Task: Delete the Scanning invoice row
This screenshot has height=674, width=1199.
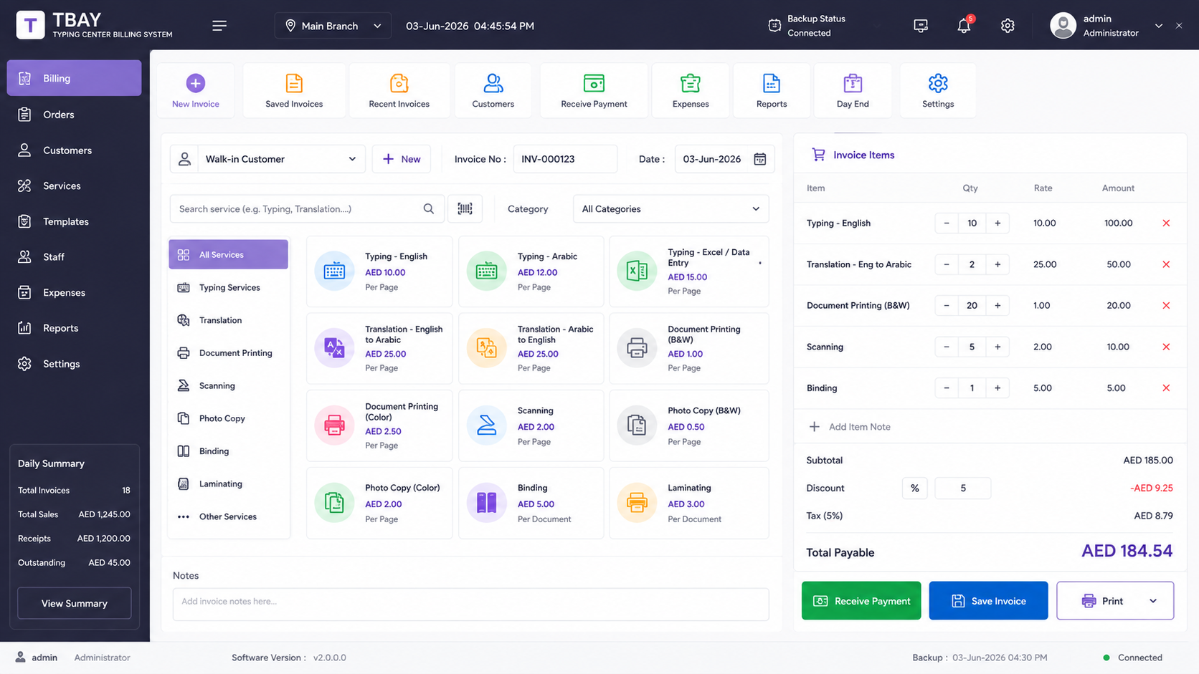Action: tap(1166, 347)
